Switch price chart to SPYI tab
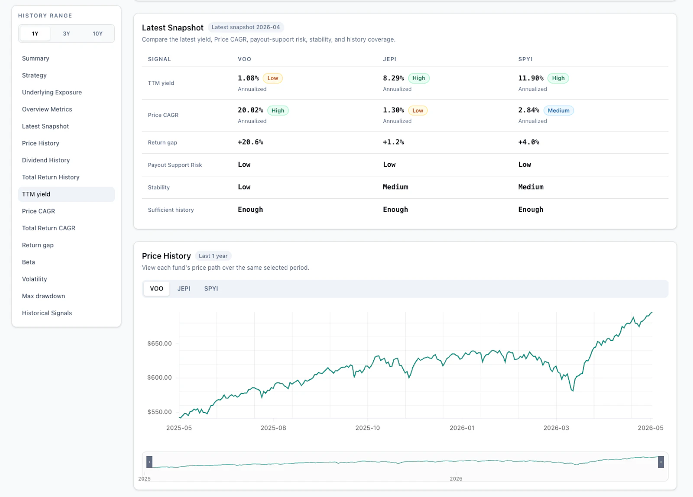Screen dimensions: 693x497 click(211, 289)
